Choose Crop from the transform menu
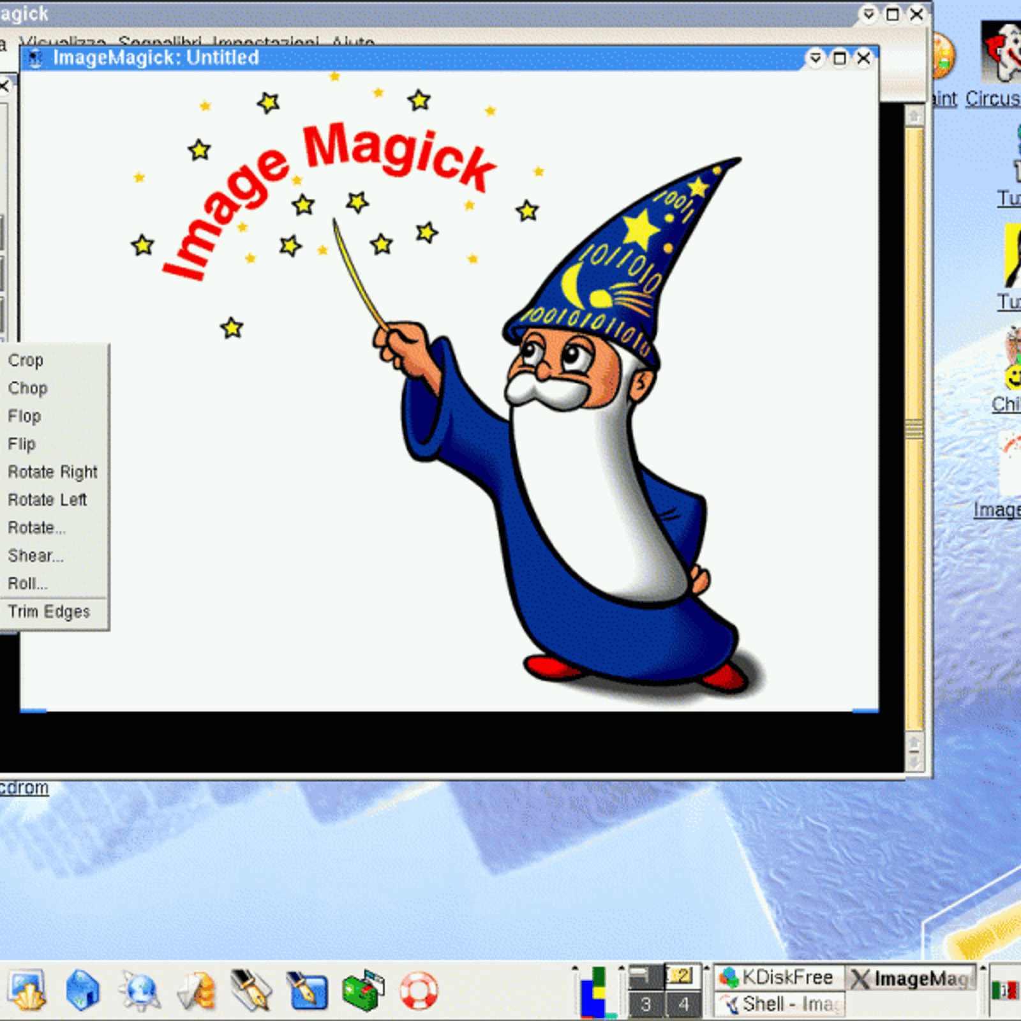Screen dimensions: 1021x1021 [x=54, y=360]
